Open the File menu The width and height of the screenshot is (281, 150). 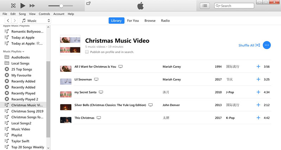[5, 14]
